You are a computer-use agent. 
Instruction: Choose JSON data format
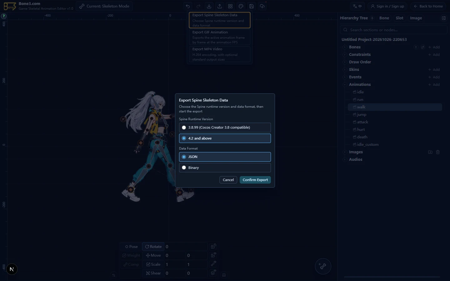(x=225, y=157)
